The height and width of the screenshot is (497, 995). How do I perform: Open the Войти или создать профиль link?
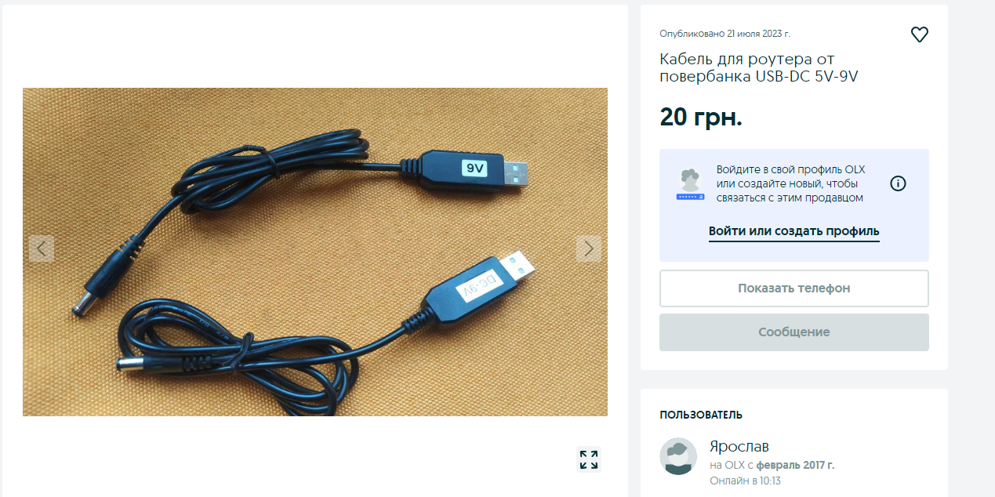pos(793,232)
